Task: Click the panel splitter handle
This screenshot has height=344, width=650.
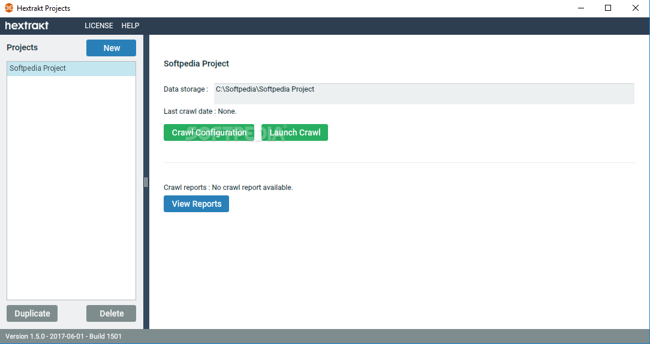Action: pyautogui.click(x=146, y=182)
